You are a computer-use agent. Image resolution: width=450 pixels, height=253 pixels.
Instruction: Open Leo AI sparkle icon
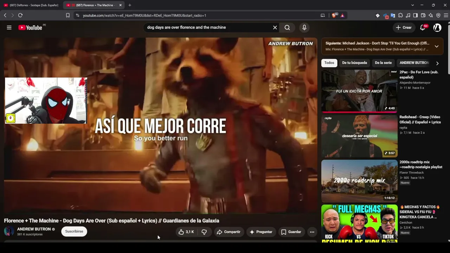pyautogui.click(x=431, y=15)
